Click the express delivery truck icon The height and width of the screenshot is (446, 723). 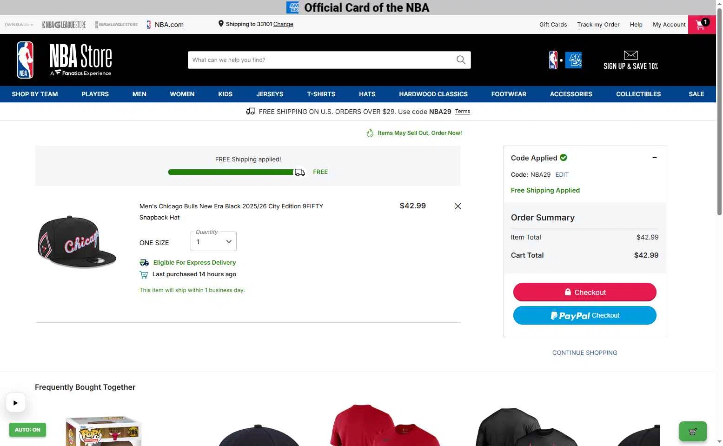[x=144, y=263]
